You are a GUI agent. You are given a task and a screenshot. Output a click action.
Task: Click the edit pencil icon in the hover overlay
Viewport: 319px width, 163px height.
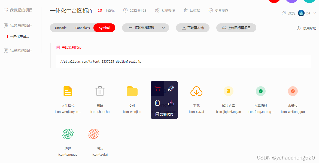tap(171, 88)
